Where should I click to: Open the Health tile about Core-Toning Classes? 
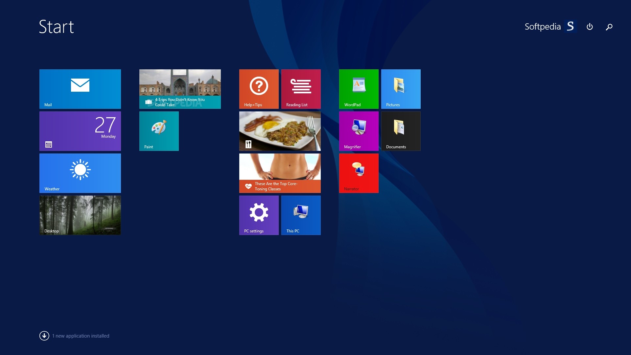pos(280,173)
